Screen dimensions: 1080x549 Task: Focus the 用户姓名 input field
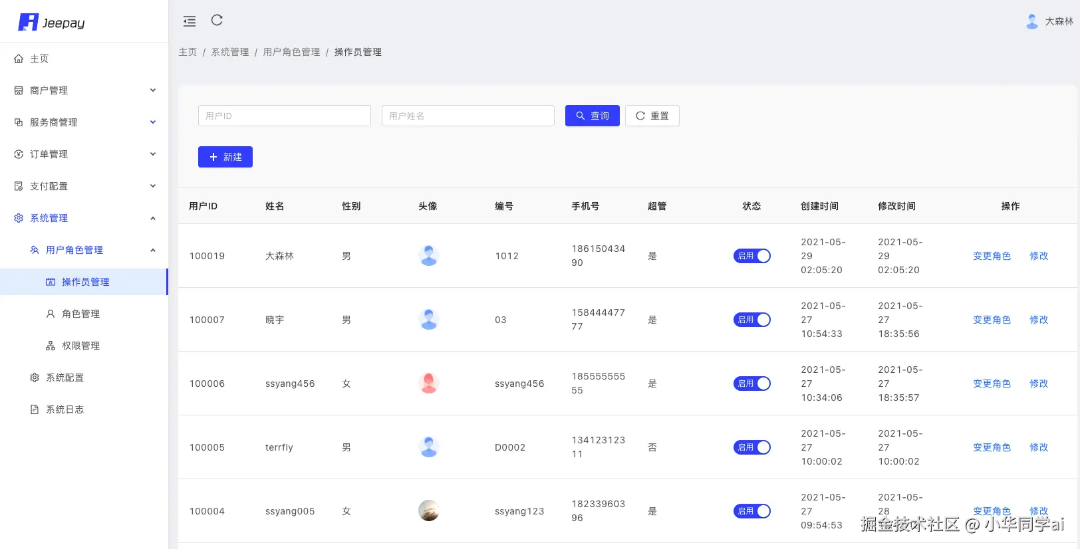coord(468,116)
